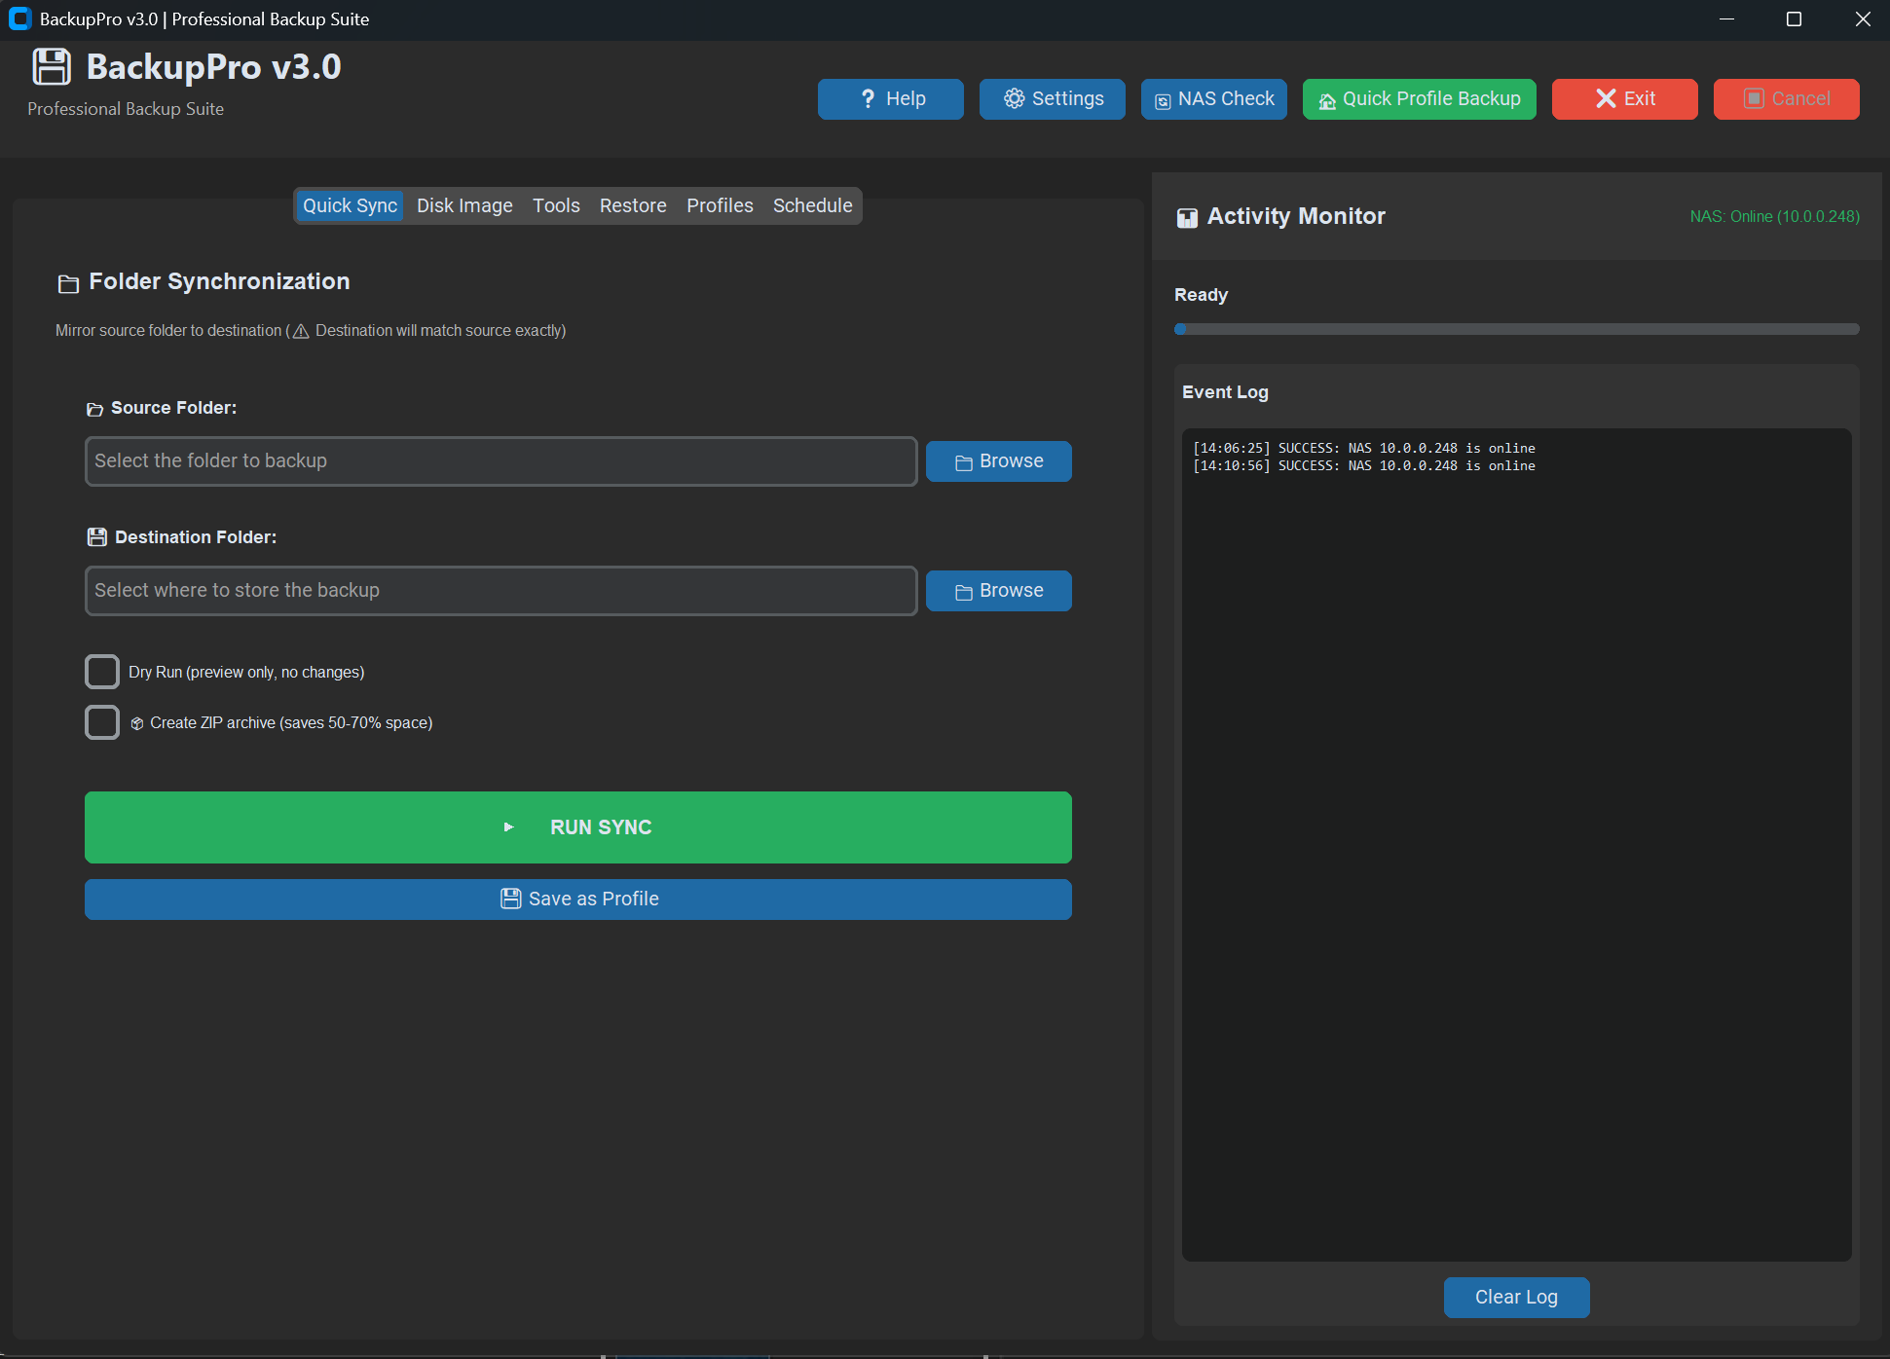Screen dimensions: 1890x1359
Task: Click the gear icon on Settings
Action: click(x=1014, y=98)
